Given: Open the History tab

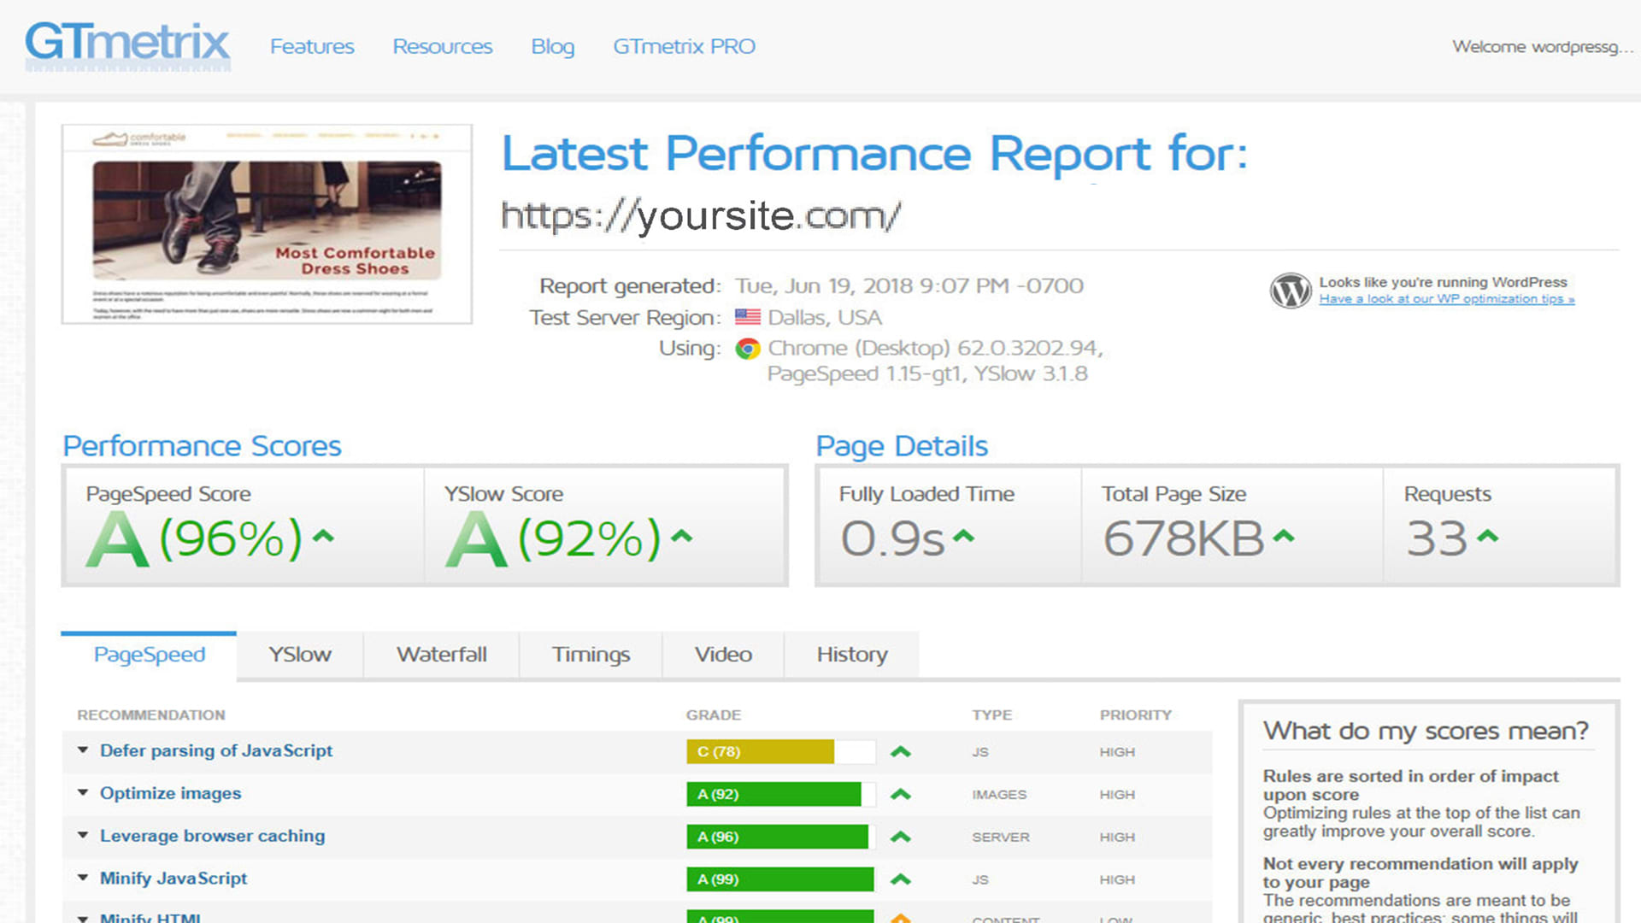Looking at the screenshot, I should point(851,655).
